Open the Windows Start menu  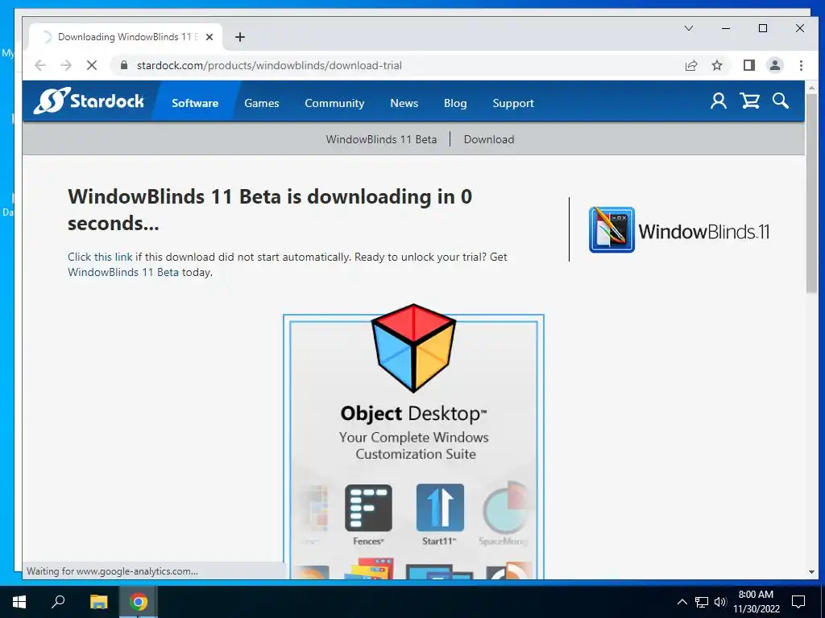(19, 602)
